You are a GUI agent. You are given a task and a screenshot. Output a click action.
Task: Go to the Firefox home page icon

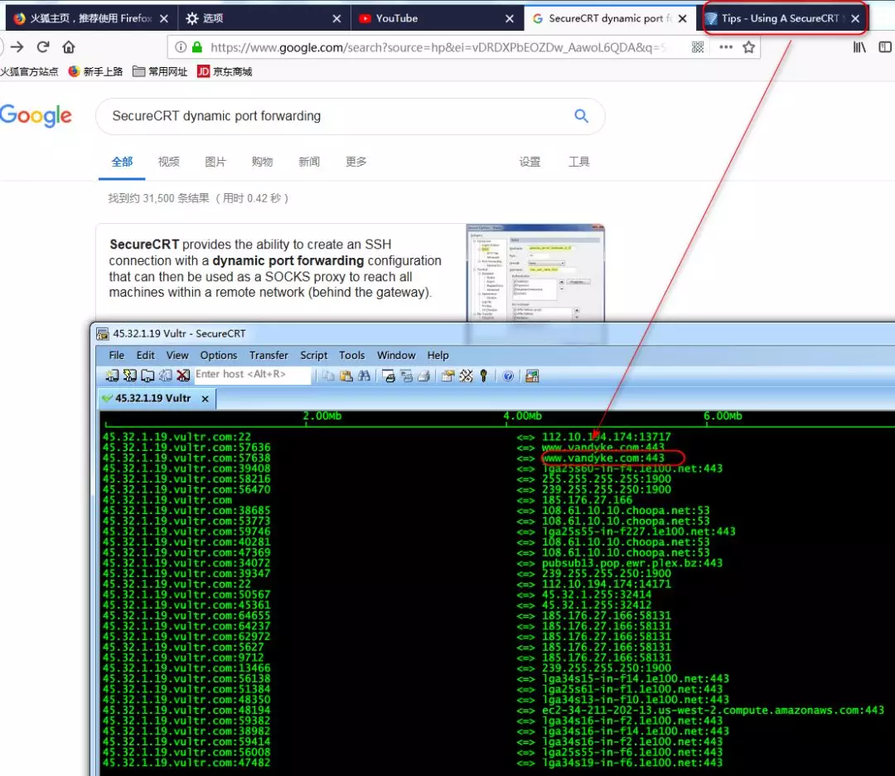tap(69, 46)
